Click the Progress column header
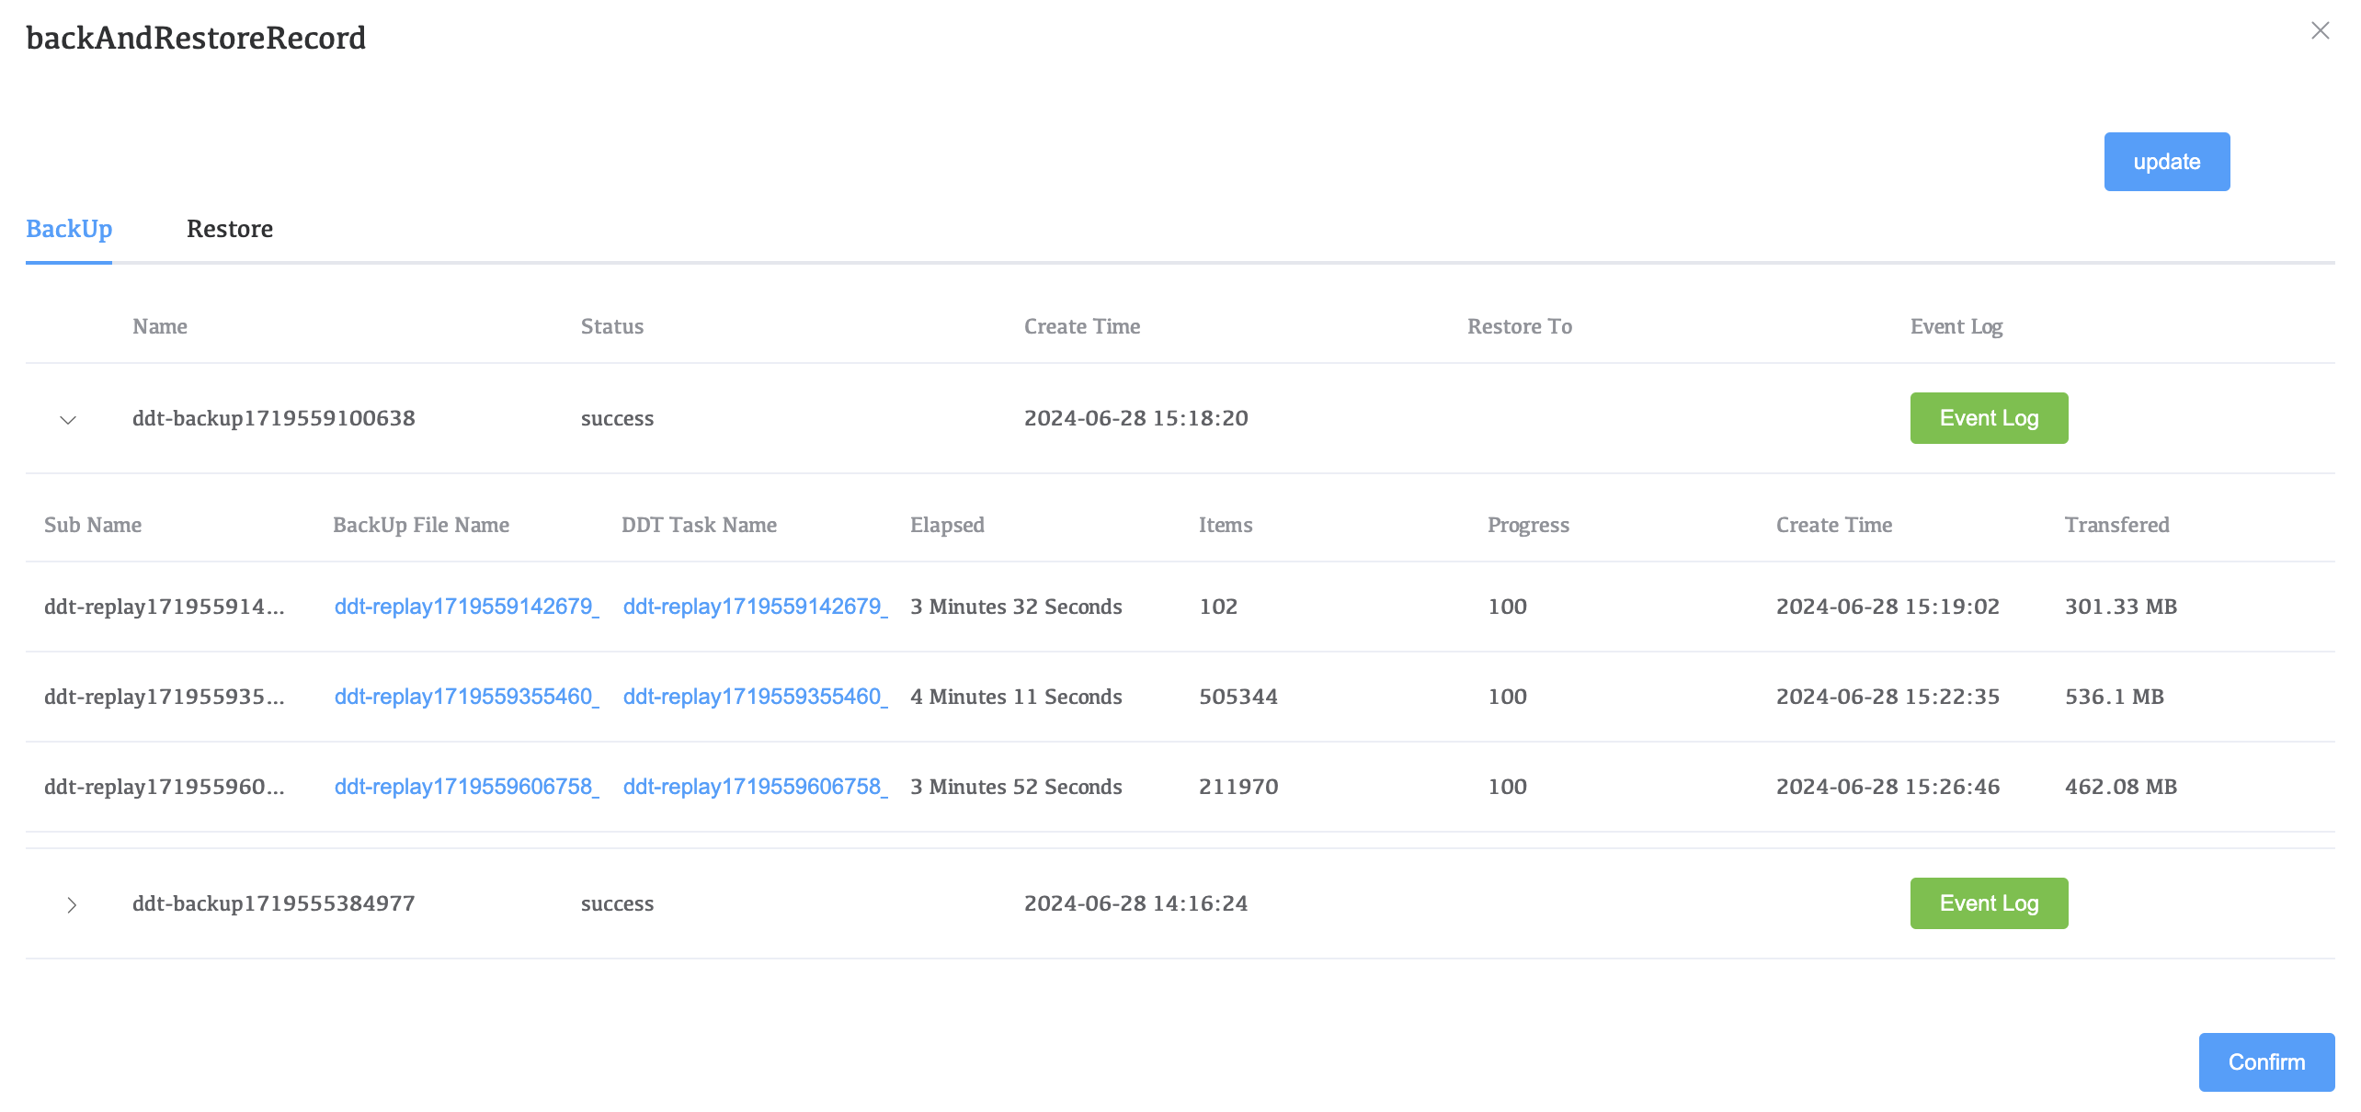Viewport: 2361px width, 1112px height. coord(1528,525)
